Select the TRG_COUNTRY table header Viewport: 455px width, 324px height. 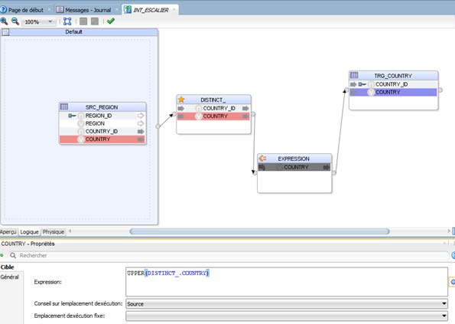tap(394, 76)
